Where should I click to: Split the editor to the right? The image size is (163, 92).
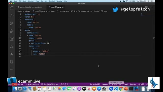(146, 7)
